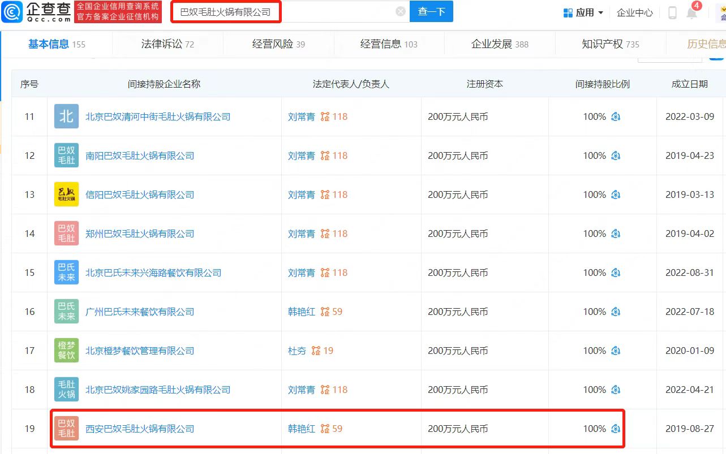
Task: Switch to the 法律诉讼 tab
Action: (167, 44)
